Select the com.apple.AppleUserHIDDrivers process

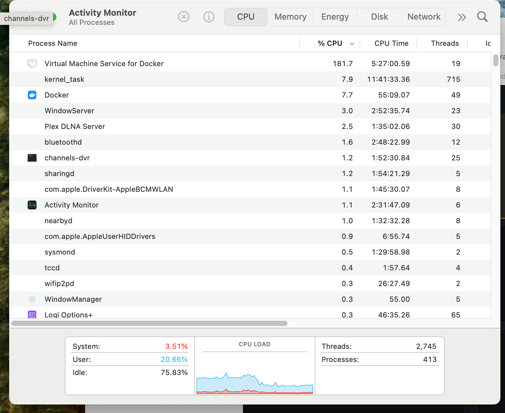(100, 236)
